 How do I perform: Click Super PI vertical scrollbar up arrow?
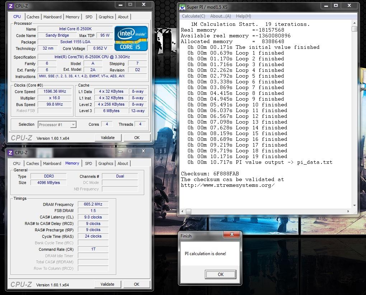354,23
